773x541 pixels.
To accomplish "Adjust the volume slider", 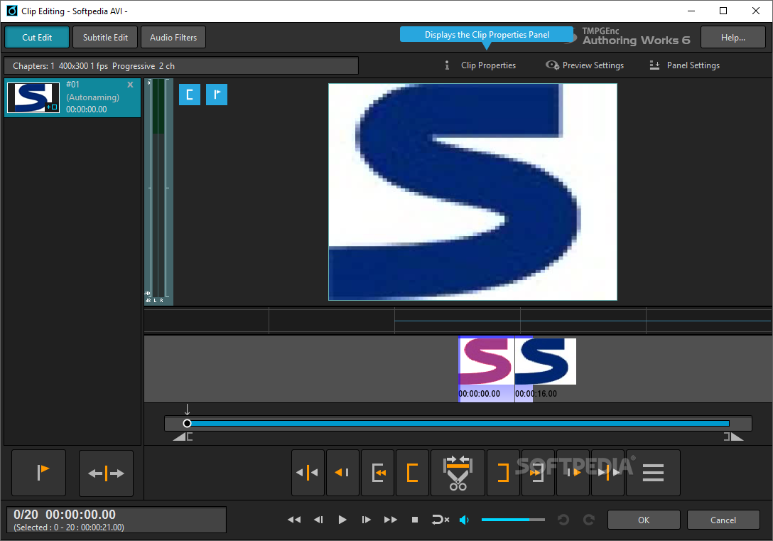I will tap(513, 519).
